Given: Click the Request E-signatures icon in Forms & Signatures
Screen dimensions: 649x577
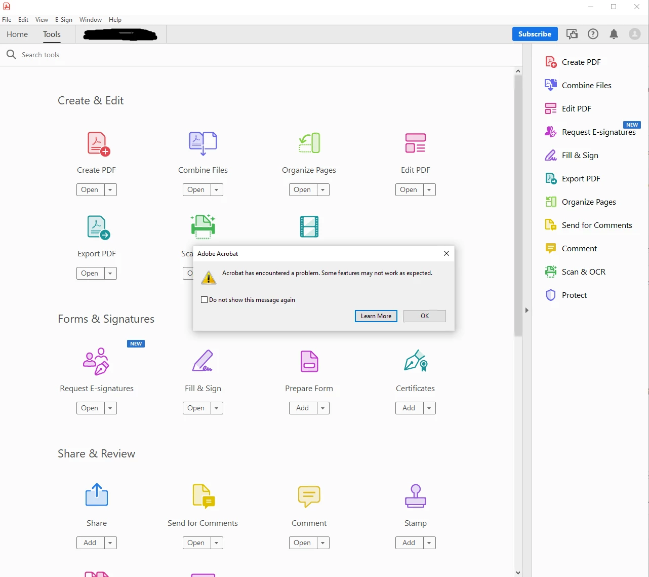Looking at the screenshot, I should 96,361.
